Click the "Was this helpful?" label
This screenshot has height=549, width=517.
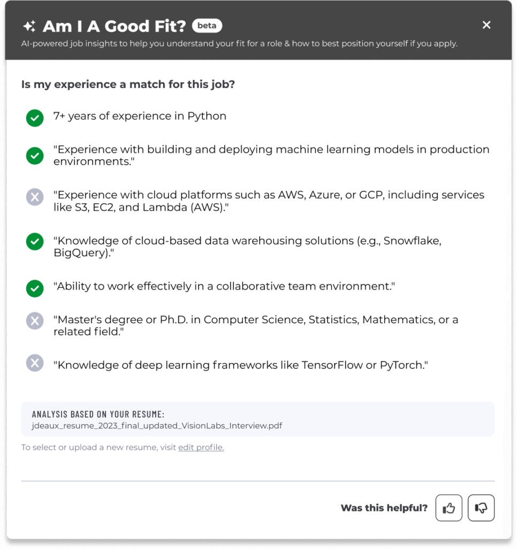pyautogui.click(x=384, y=508)
